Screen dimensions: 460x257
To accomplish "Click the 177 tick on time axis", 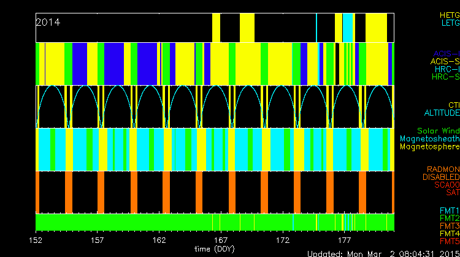I will [345, 240].
